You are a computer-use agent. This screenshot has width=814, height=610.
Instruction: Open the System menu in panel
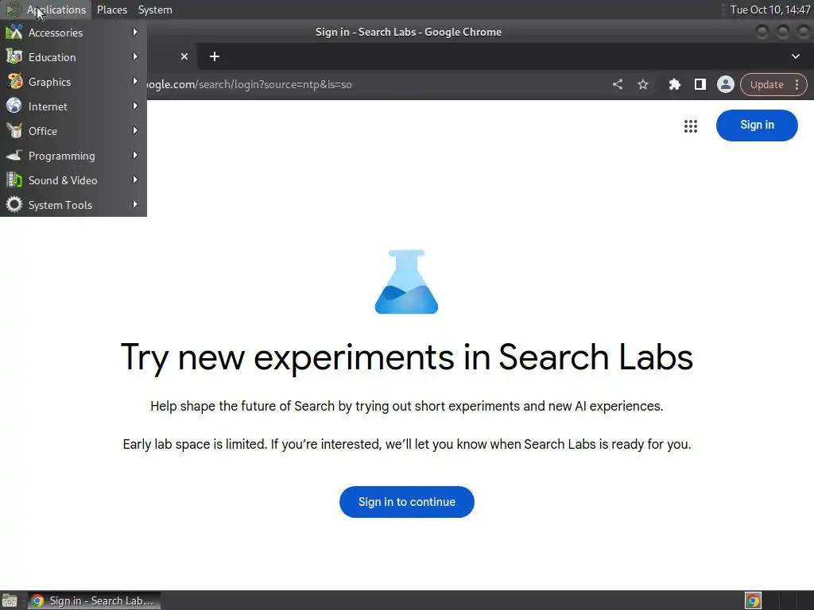pyautogui.click(x=155, y=10)
